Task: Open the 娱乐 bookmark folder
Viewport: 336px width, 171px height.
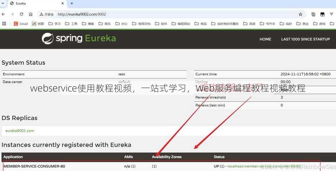Action: click(x=105, y=24)
